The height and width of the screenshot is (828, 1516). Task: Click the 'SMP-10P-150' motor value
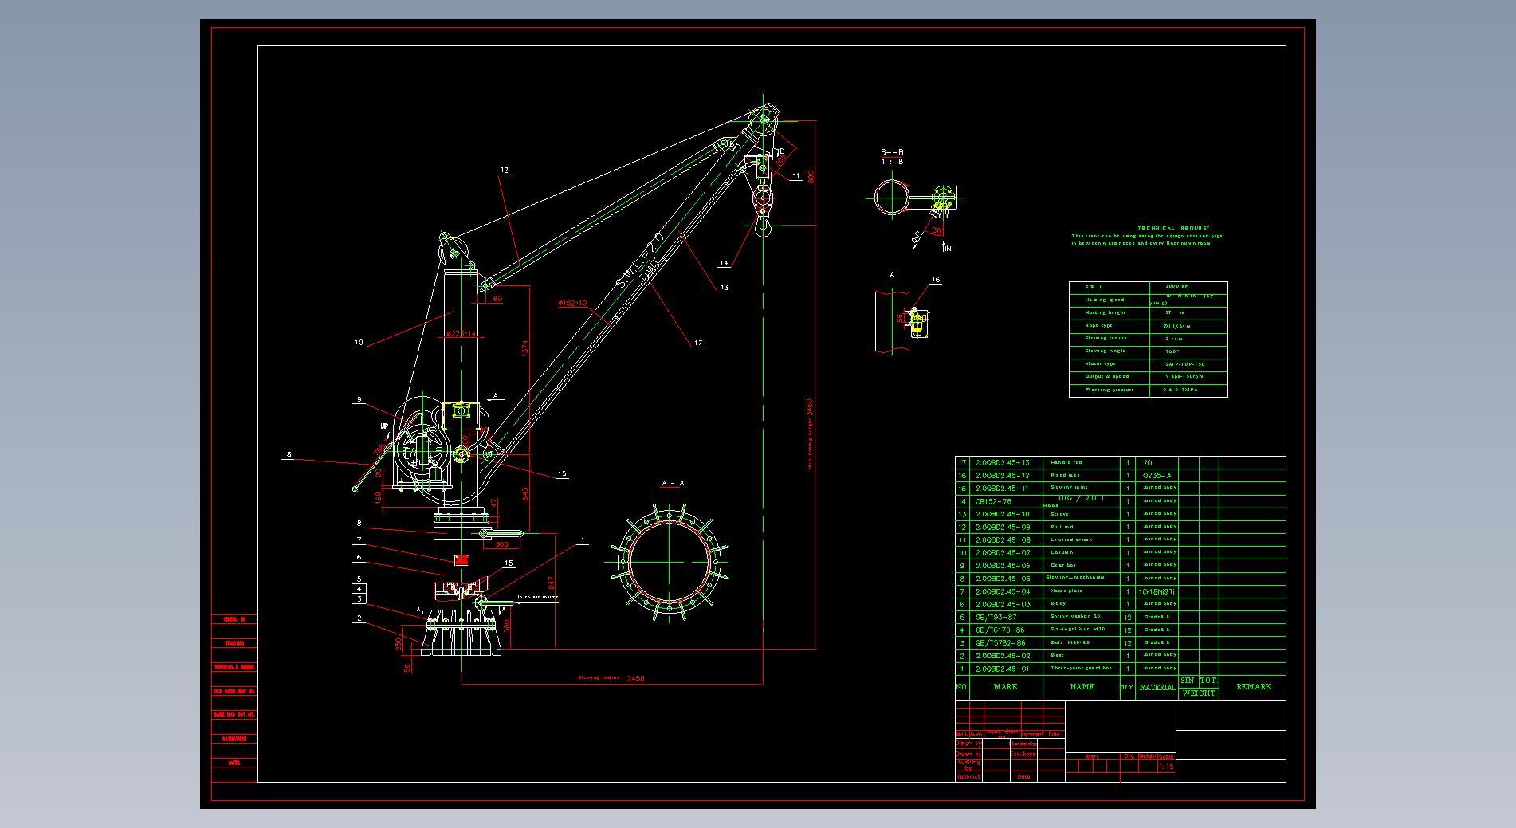[1184, 364]
